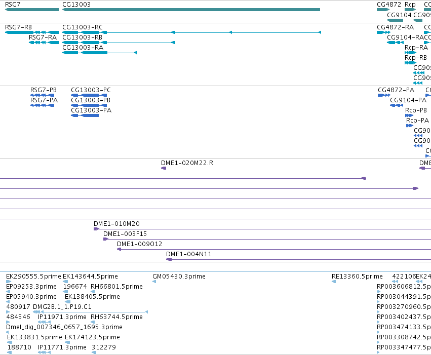Click EST label 196674
431x355 pixels.
click(x=75, y=287)
